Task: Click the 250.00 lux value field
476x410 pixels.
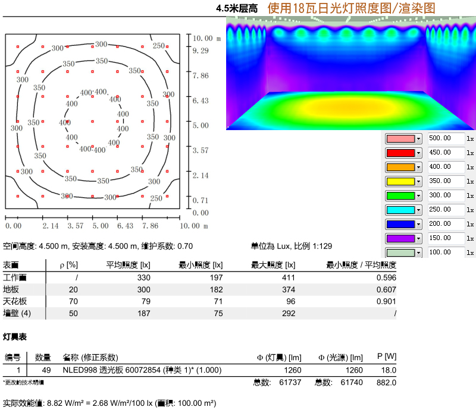Action: 446,210
